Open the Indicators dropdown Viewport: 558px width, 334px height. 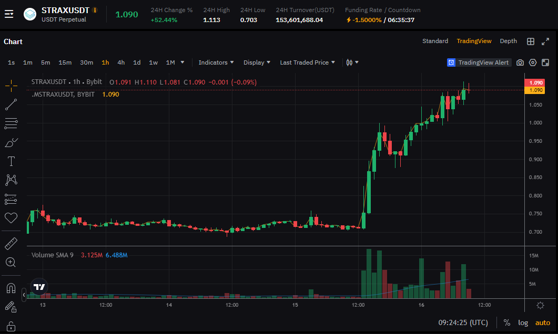pyautogui.click(x=216, y=62)
